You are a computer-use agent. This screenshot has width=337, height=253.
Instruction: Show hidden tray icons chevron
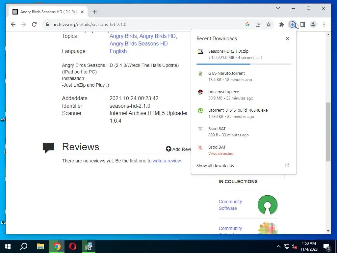278,246
